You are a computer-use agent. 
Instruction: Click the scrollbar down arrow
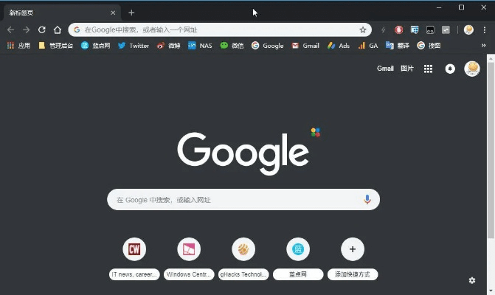click(491, 291)
